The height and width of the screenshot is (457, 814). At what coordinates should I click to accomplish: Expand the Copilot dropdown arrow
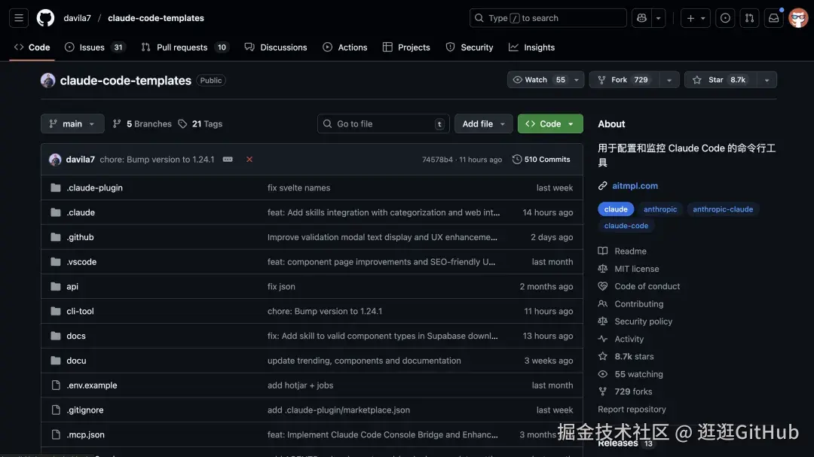[x=658, y=18]
